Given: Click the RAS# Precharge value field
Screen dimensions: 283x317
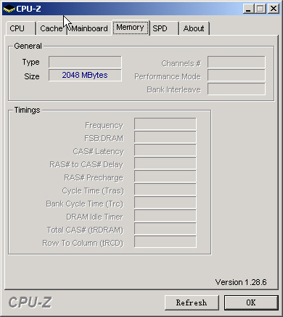Looking at the screenshot, I should tap(165, 177).
